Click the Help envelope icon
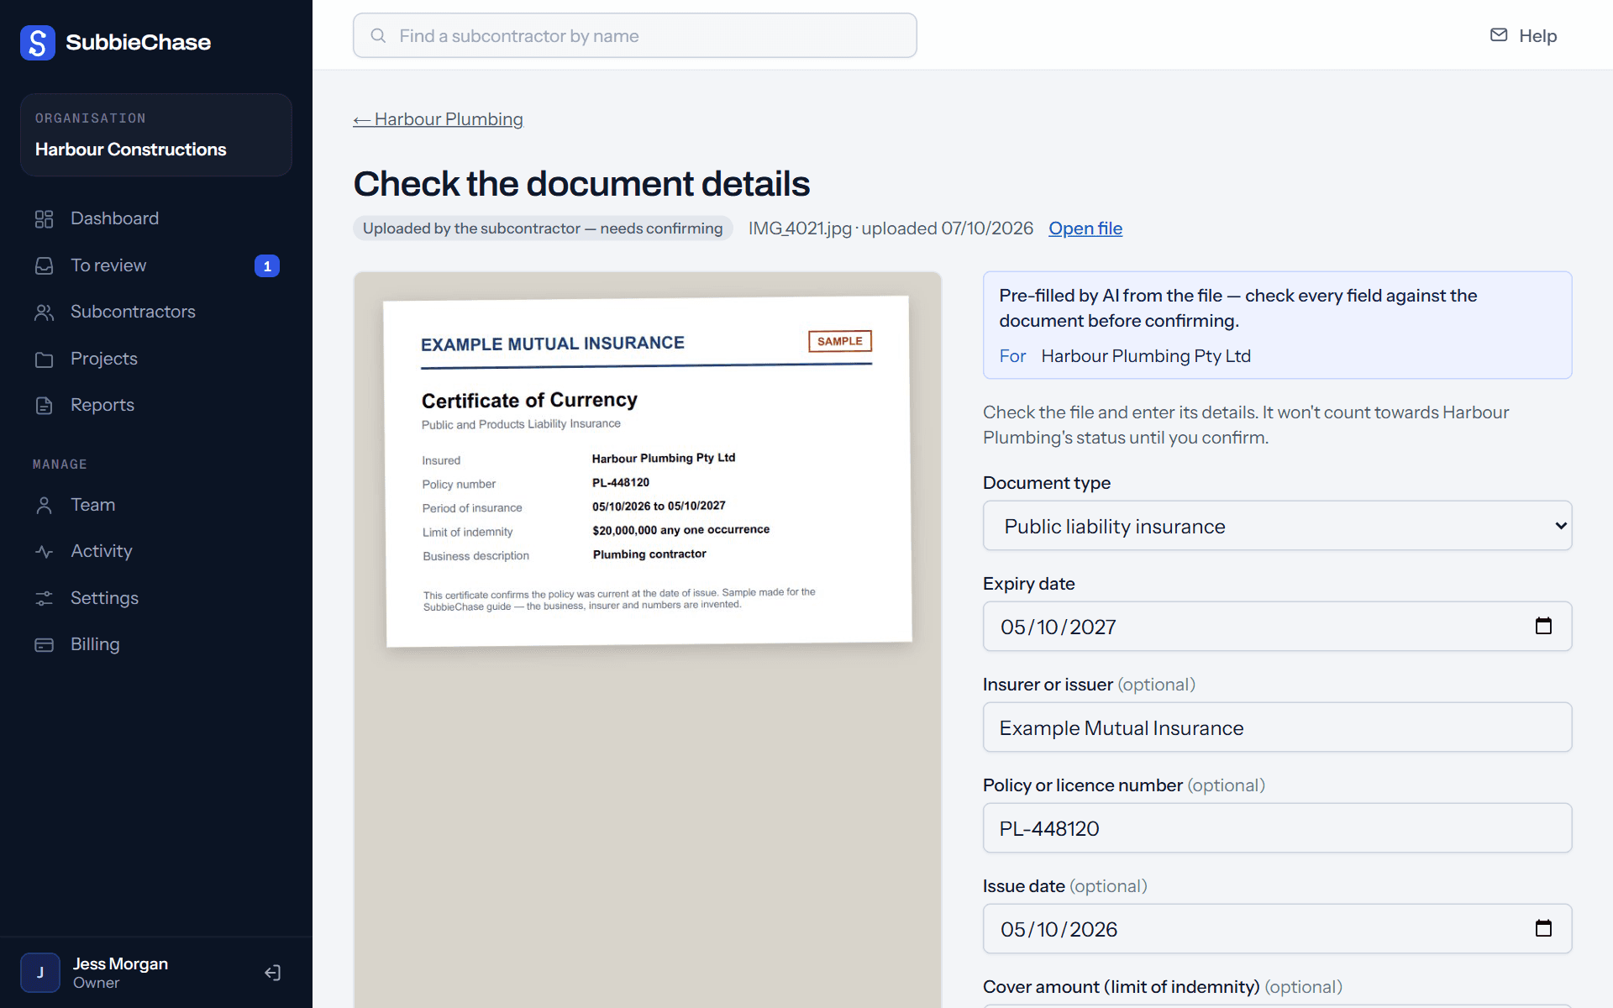 [1499, 34]
